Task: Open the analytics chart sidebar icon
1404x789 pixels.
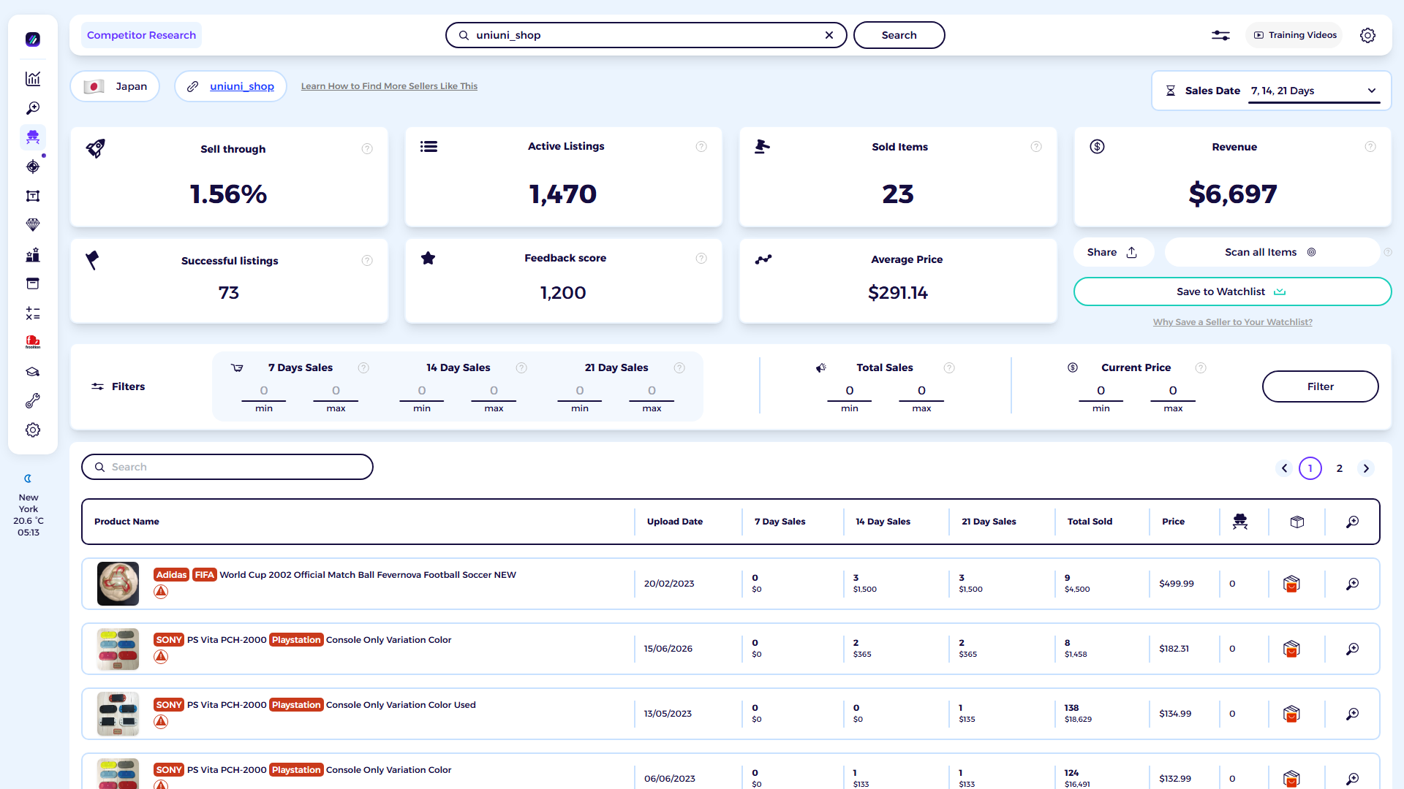Action: tap(33, 79)
